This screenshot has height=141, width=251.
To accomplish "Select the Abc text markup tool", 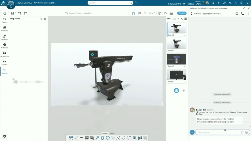I will coord(82,138).
